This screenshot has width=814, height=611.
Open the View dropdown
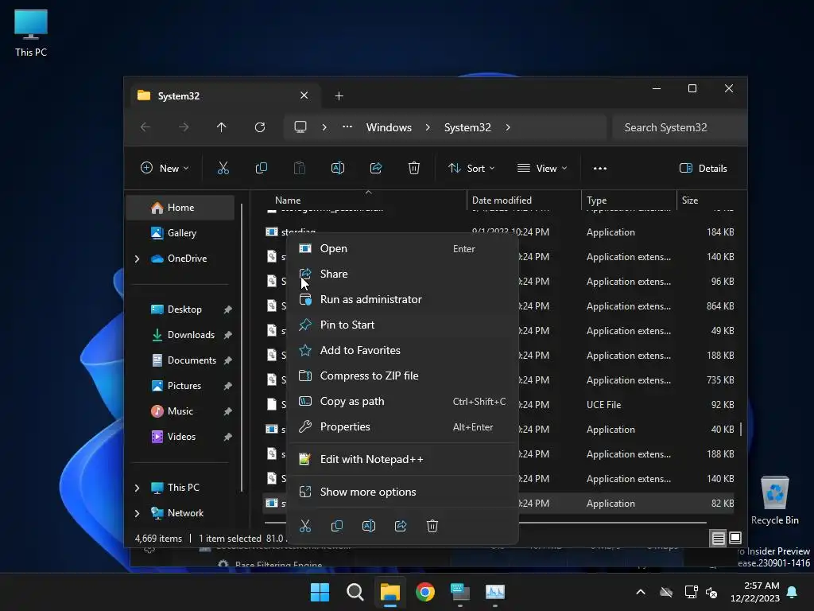pyautogui.click(x=542, y=169)
